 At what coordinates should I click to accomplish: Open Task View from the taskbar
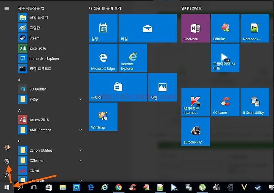[x=34, y=187]
